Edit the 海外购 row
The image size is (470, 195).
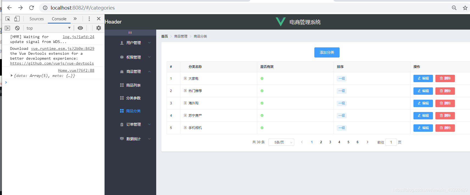pyautogui.click(x=423, y=103)
